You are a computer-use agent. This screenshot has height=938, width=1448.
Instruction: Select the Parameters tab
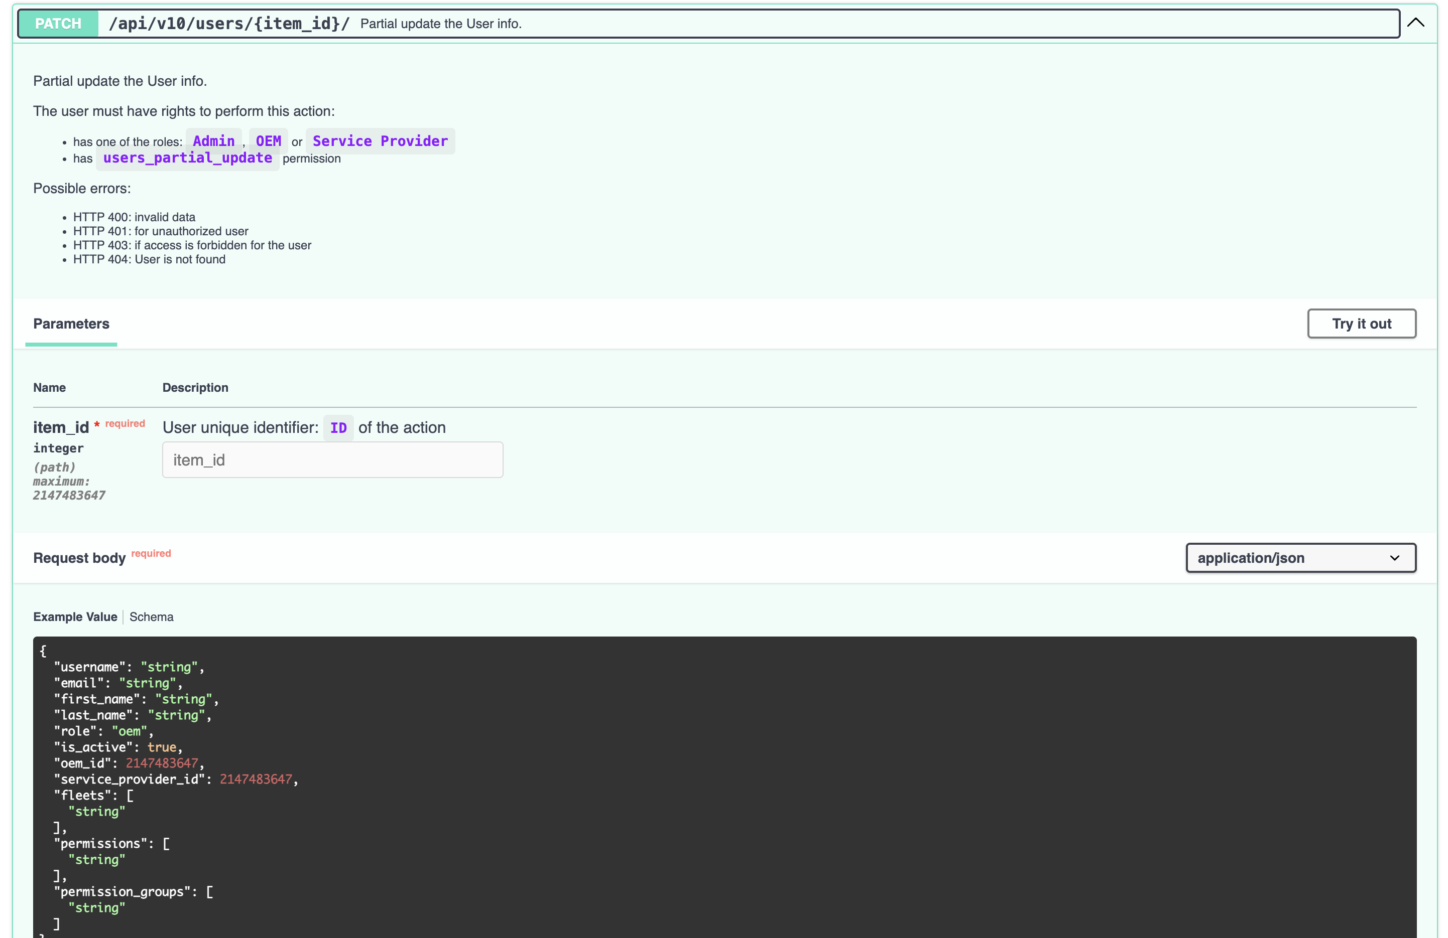coord(71,324)
